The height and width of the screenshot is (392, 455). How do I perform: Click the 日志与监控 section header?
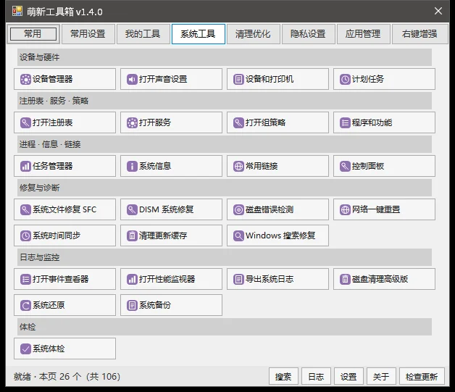point(225,257)
